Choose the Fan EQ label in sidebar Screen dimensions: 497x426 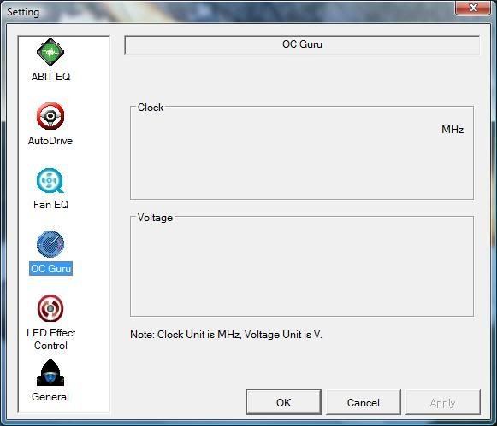coord(51,205)
